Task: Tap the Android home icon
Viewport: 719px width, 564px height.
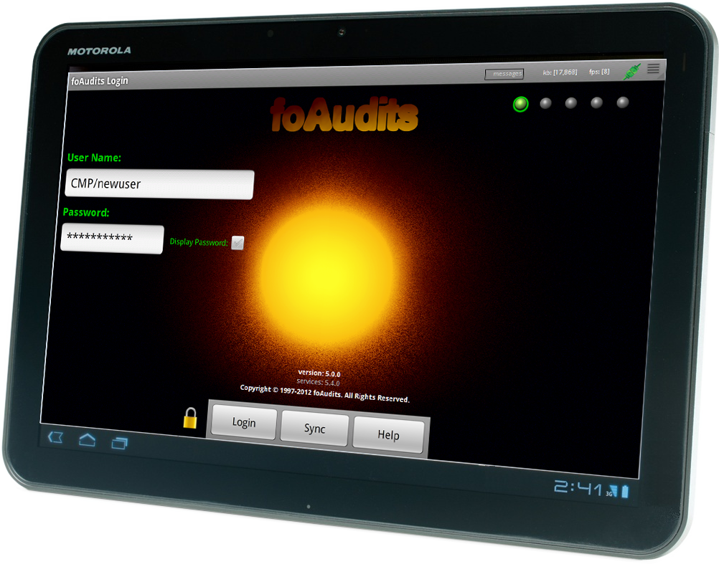Action: [87, 440]
